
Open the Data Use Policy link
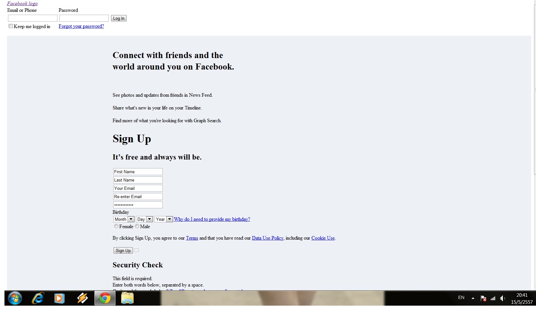point(268,238)
